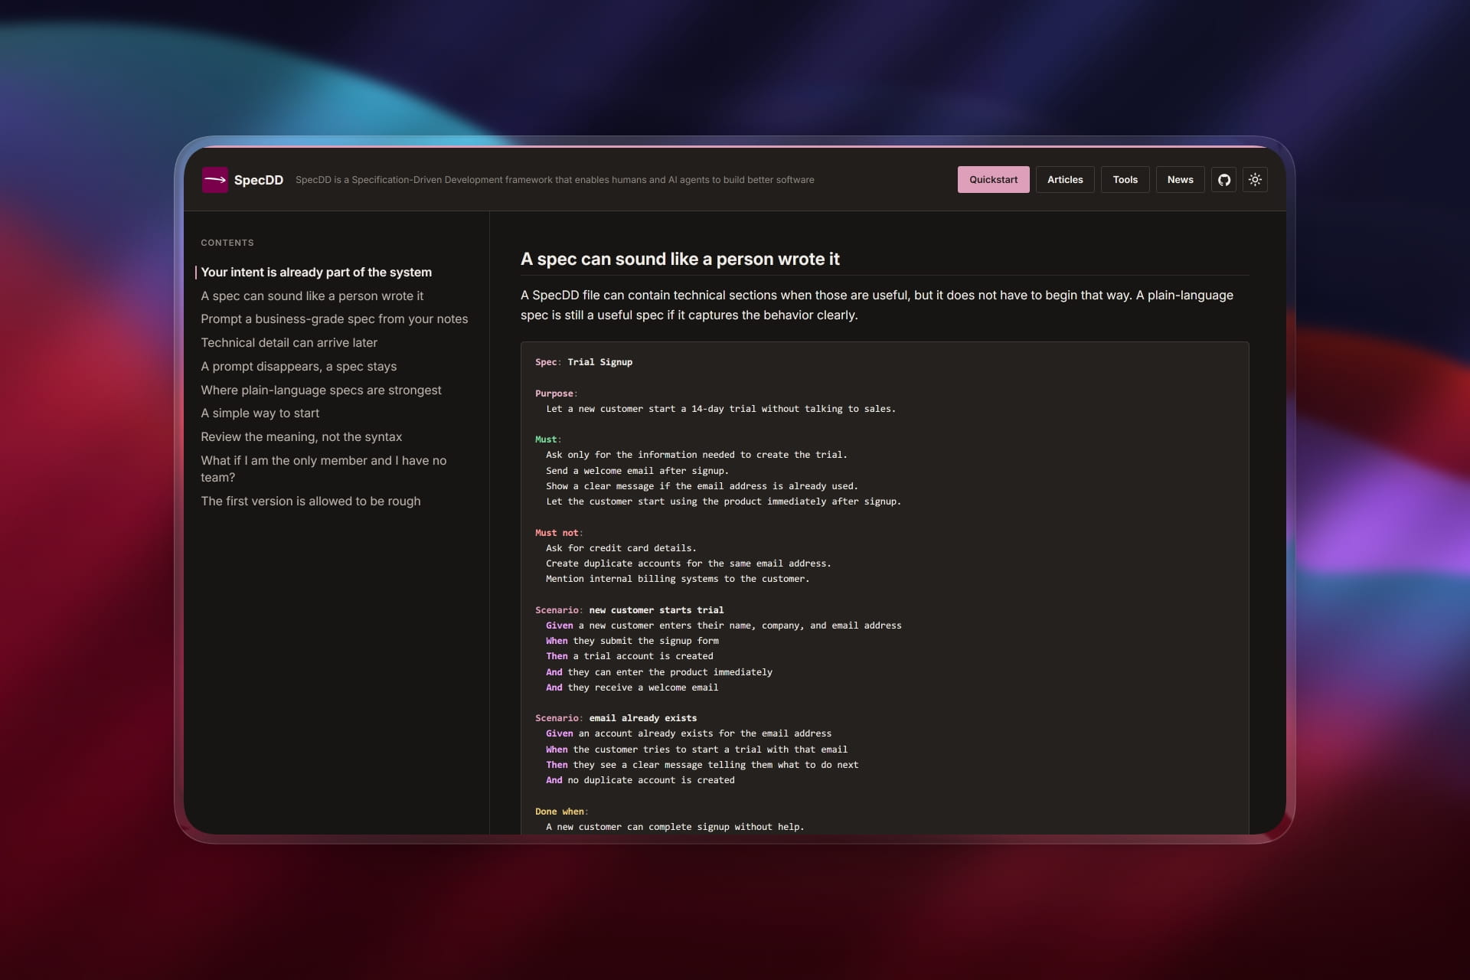Click the green 'Must:' keyword
This screenshot has width=1470, height=980.
547,439
